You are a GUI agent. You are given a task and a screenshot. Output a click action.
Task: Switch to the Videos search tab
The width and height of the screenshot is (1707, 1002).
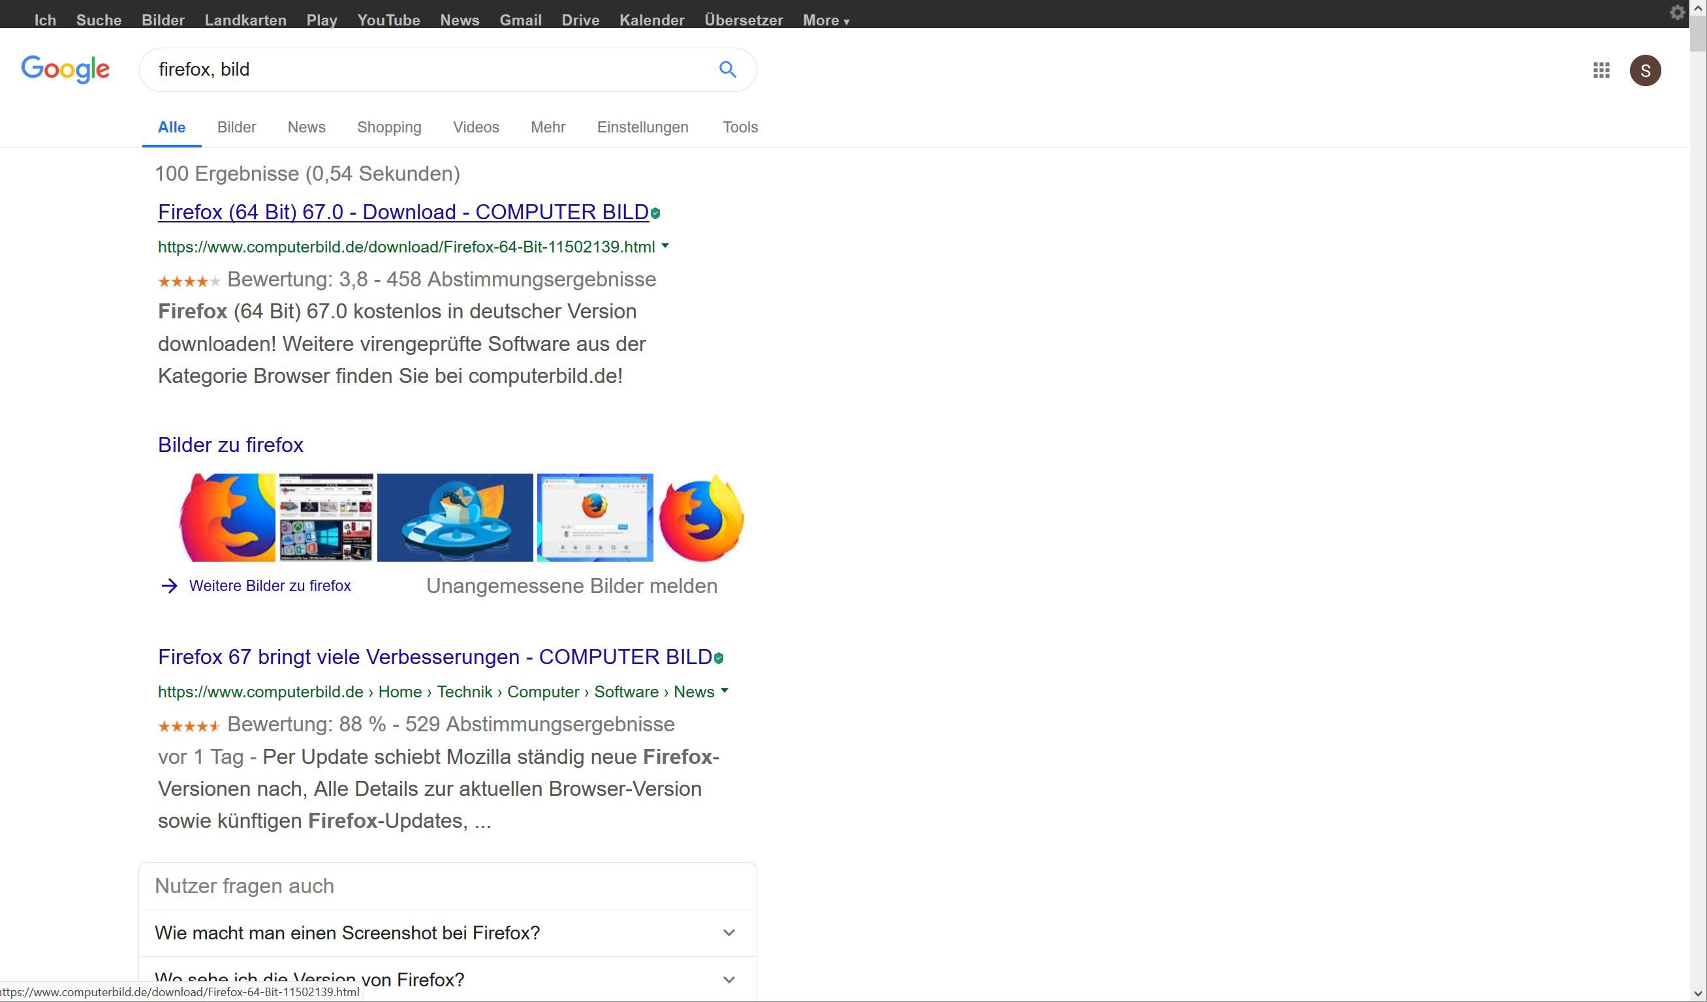(475, 127)
